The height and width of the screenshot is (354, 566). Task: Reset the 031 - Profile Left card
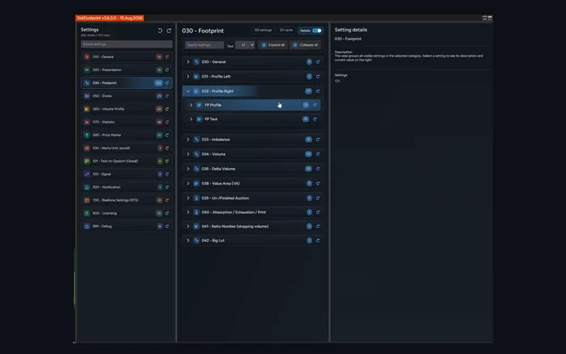point(318,77)
